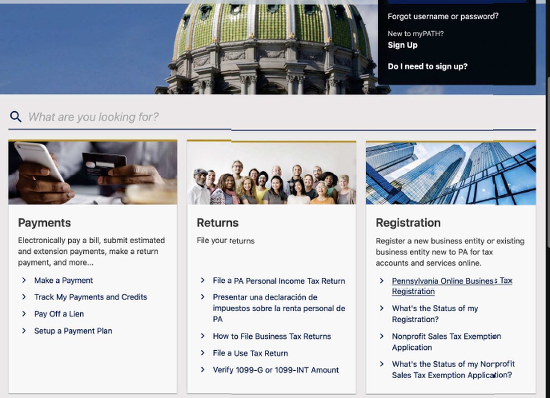This screenshot has width=550, height=398.
Task: Click the chevron beside Make a Payment
Action: (x=24, y=280)
